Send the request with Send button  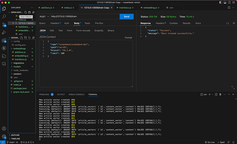(x=126, y=17)
